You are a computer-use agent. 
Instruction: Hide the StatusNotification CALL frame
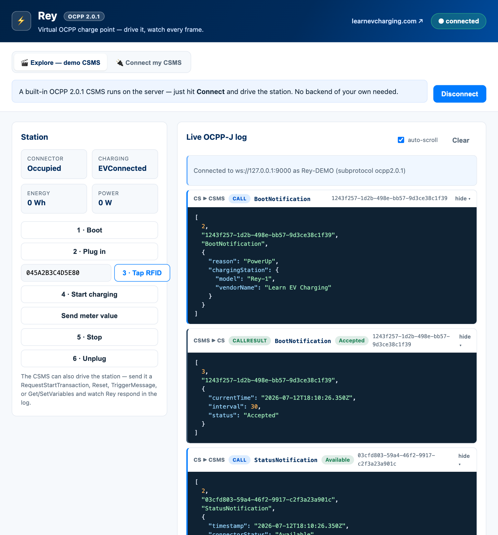(464, 460)
